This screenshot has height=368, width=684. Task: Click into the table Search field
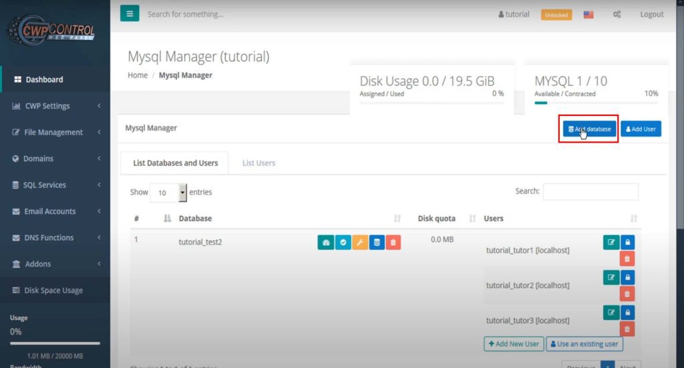coord(590,192)
